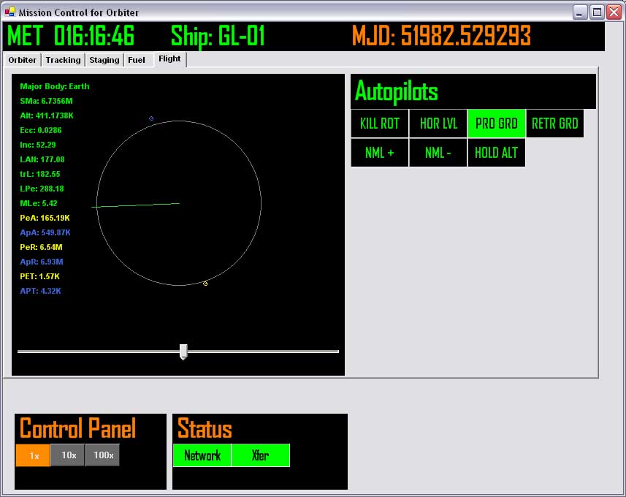Minimize the Mission Control window
The width and height of the screenshot is (626, 497).
pyautogui.click(x=580, y=12)
